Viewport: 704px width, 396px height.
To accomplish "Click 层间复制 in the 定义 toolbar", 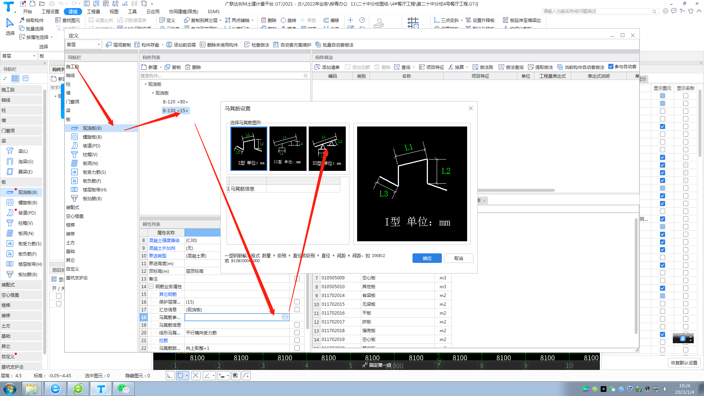I will point(118,45).
